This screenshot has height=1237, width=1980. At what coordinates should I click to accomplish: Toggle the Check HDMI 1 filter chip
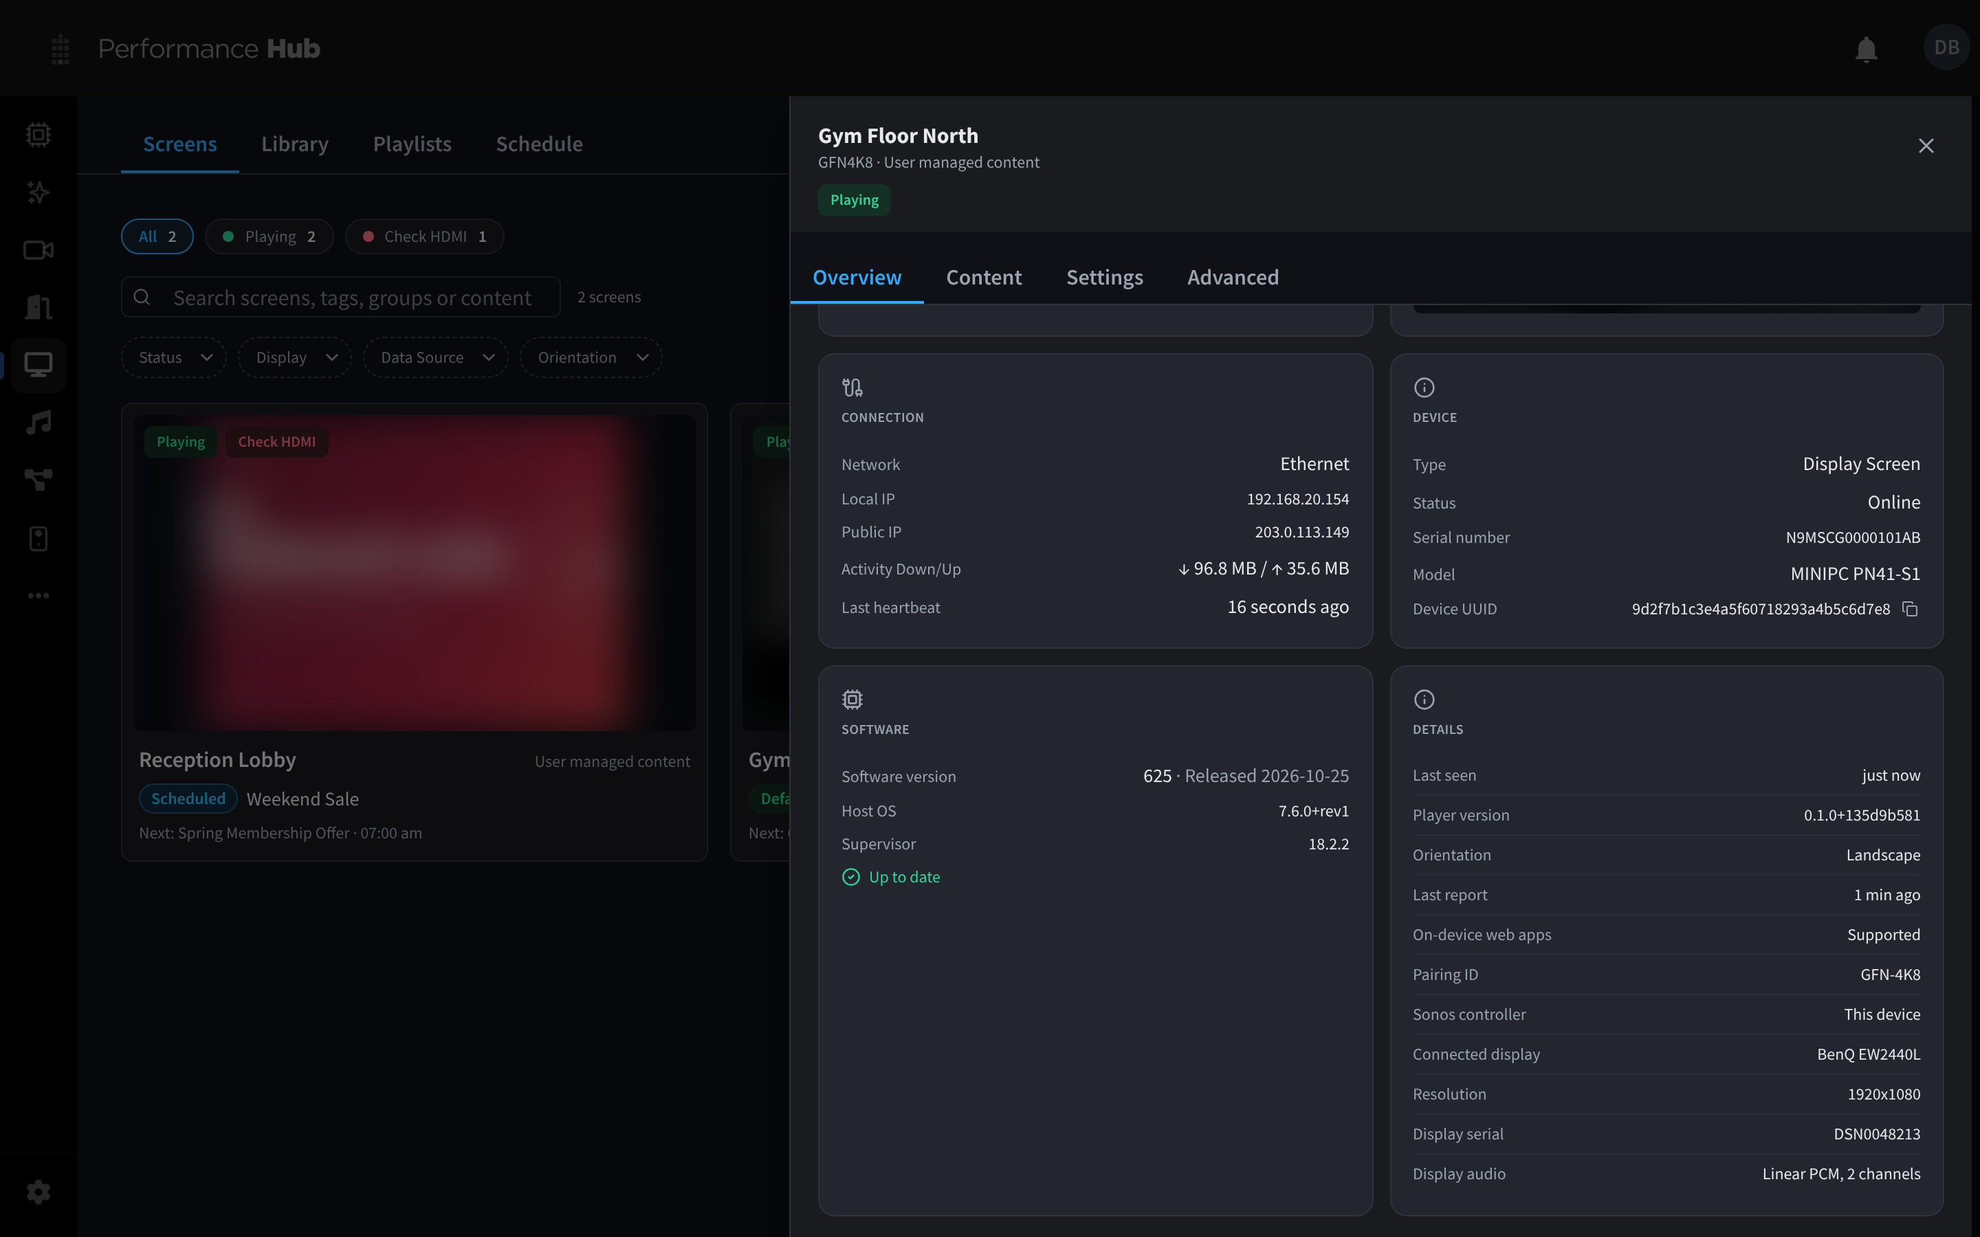tap(425, 236)
